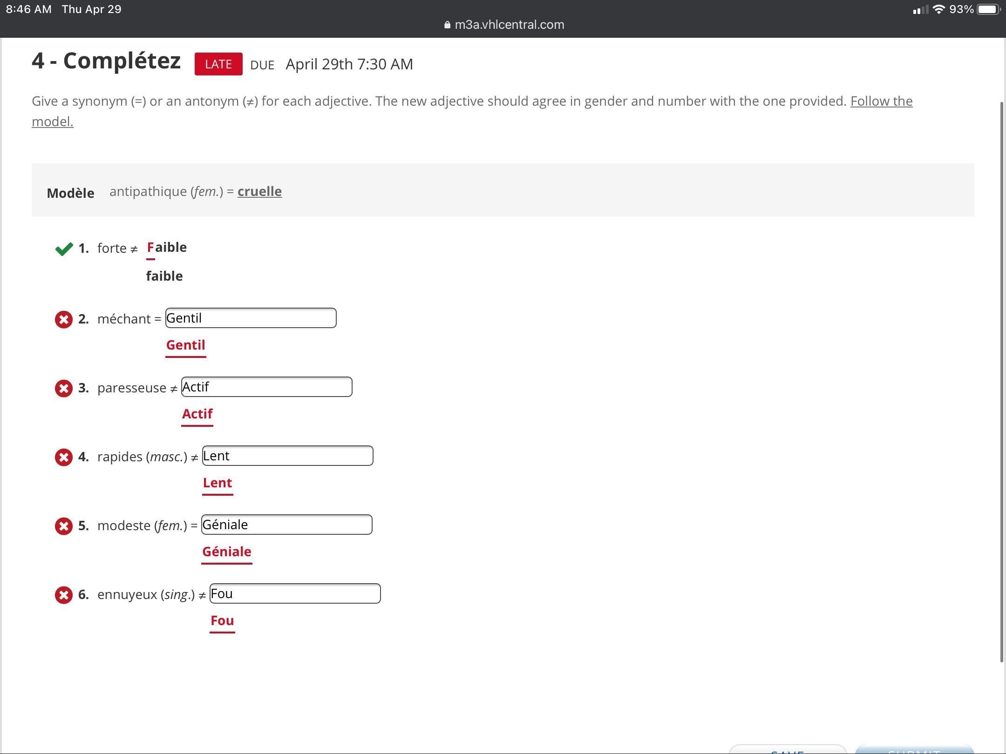Click the red X icon beside modeste
The image size is (1006, 754).
[64, 526]
